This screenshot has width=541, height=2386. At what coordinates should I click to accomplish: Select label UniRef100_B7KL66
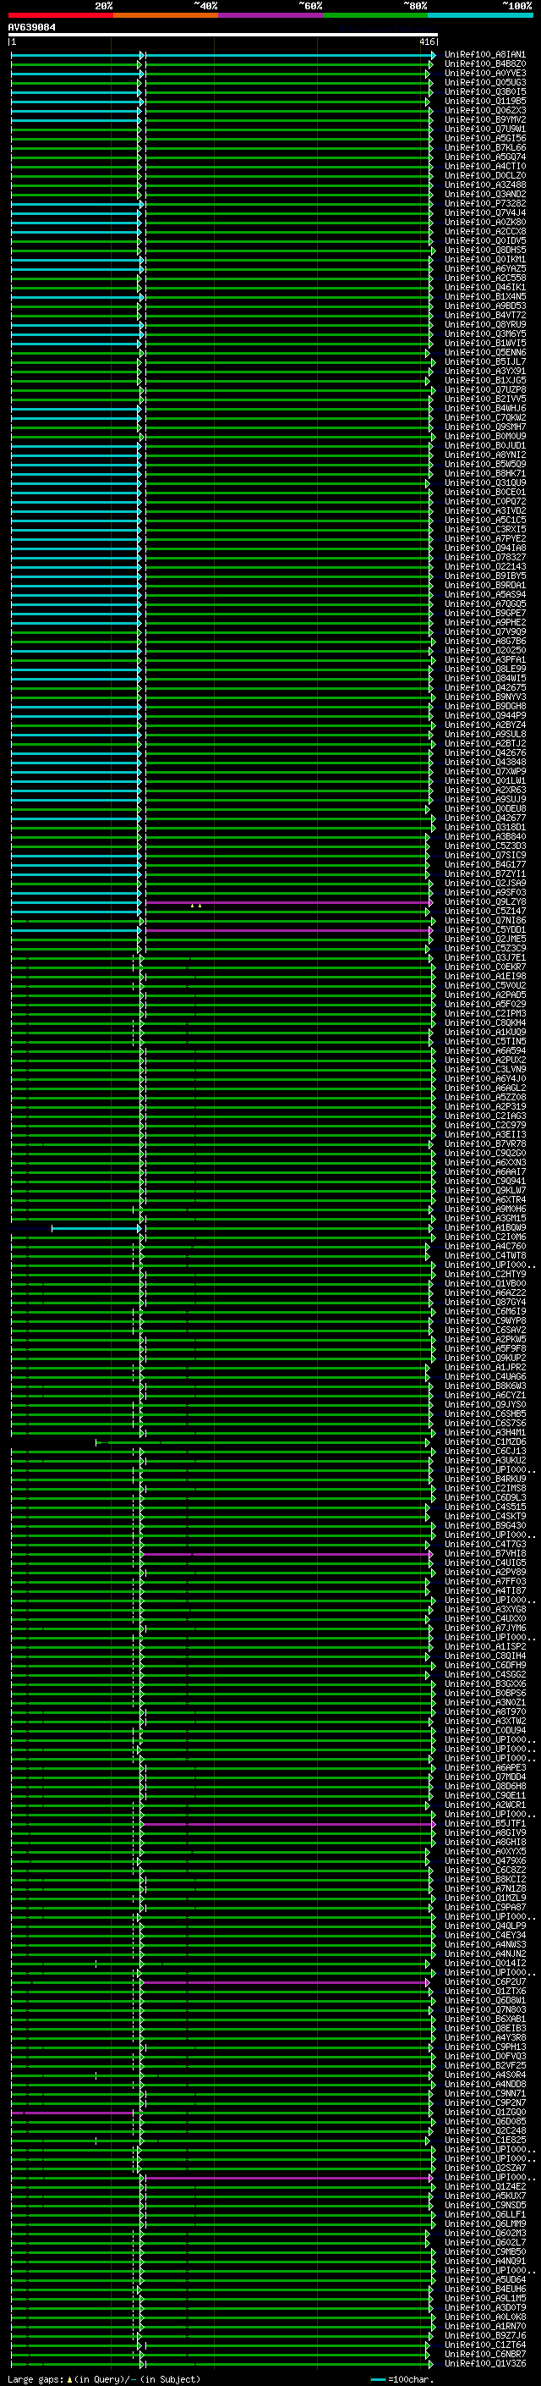[484, 147]
